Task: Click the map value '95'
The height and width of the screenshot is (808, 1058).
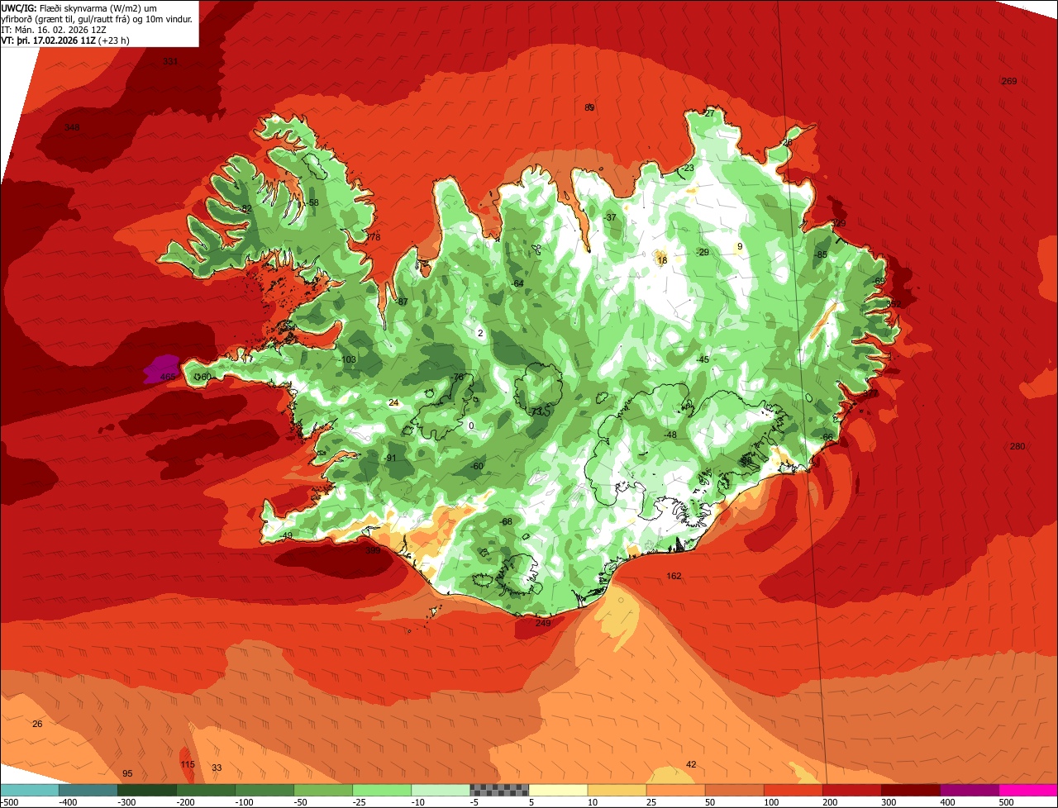Action: tap(127, 773)
